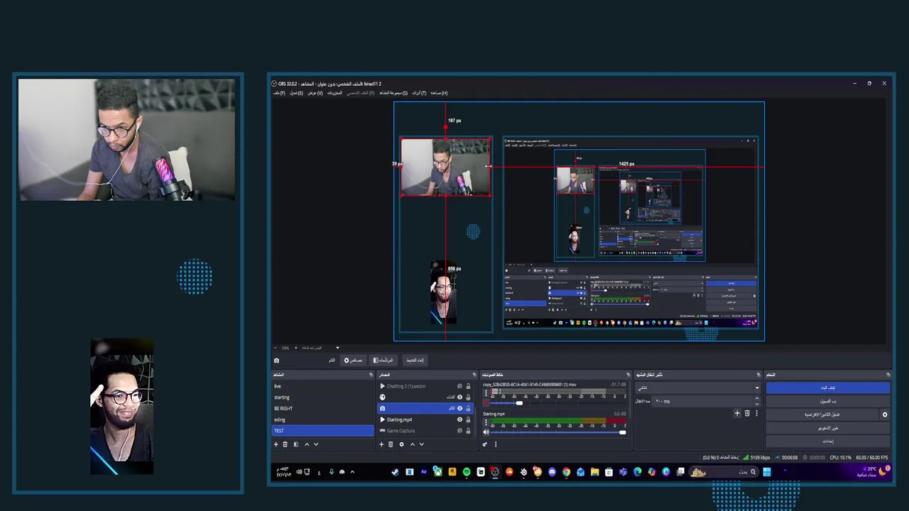Screen dimensions: 909x511
Task: Open advanced audio properties gears icon
Action: coord(484,444)
